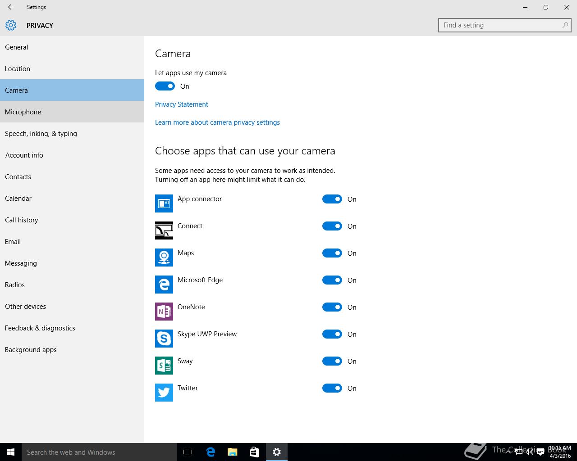
Task: Click the App connector app icon
Action: (164, 203)
